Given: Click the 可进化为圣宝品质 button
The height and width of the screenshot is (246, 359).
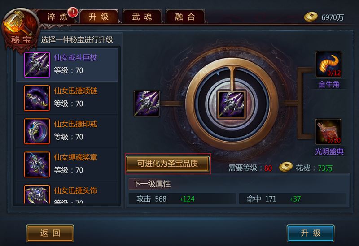Looking at the screenshot, I should (167, 164).
